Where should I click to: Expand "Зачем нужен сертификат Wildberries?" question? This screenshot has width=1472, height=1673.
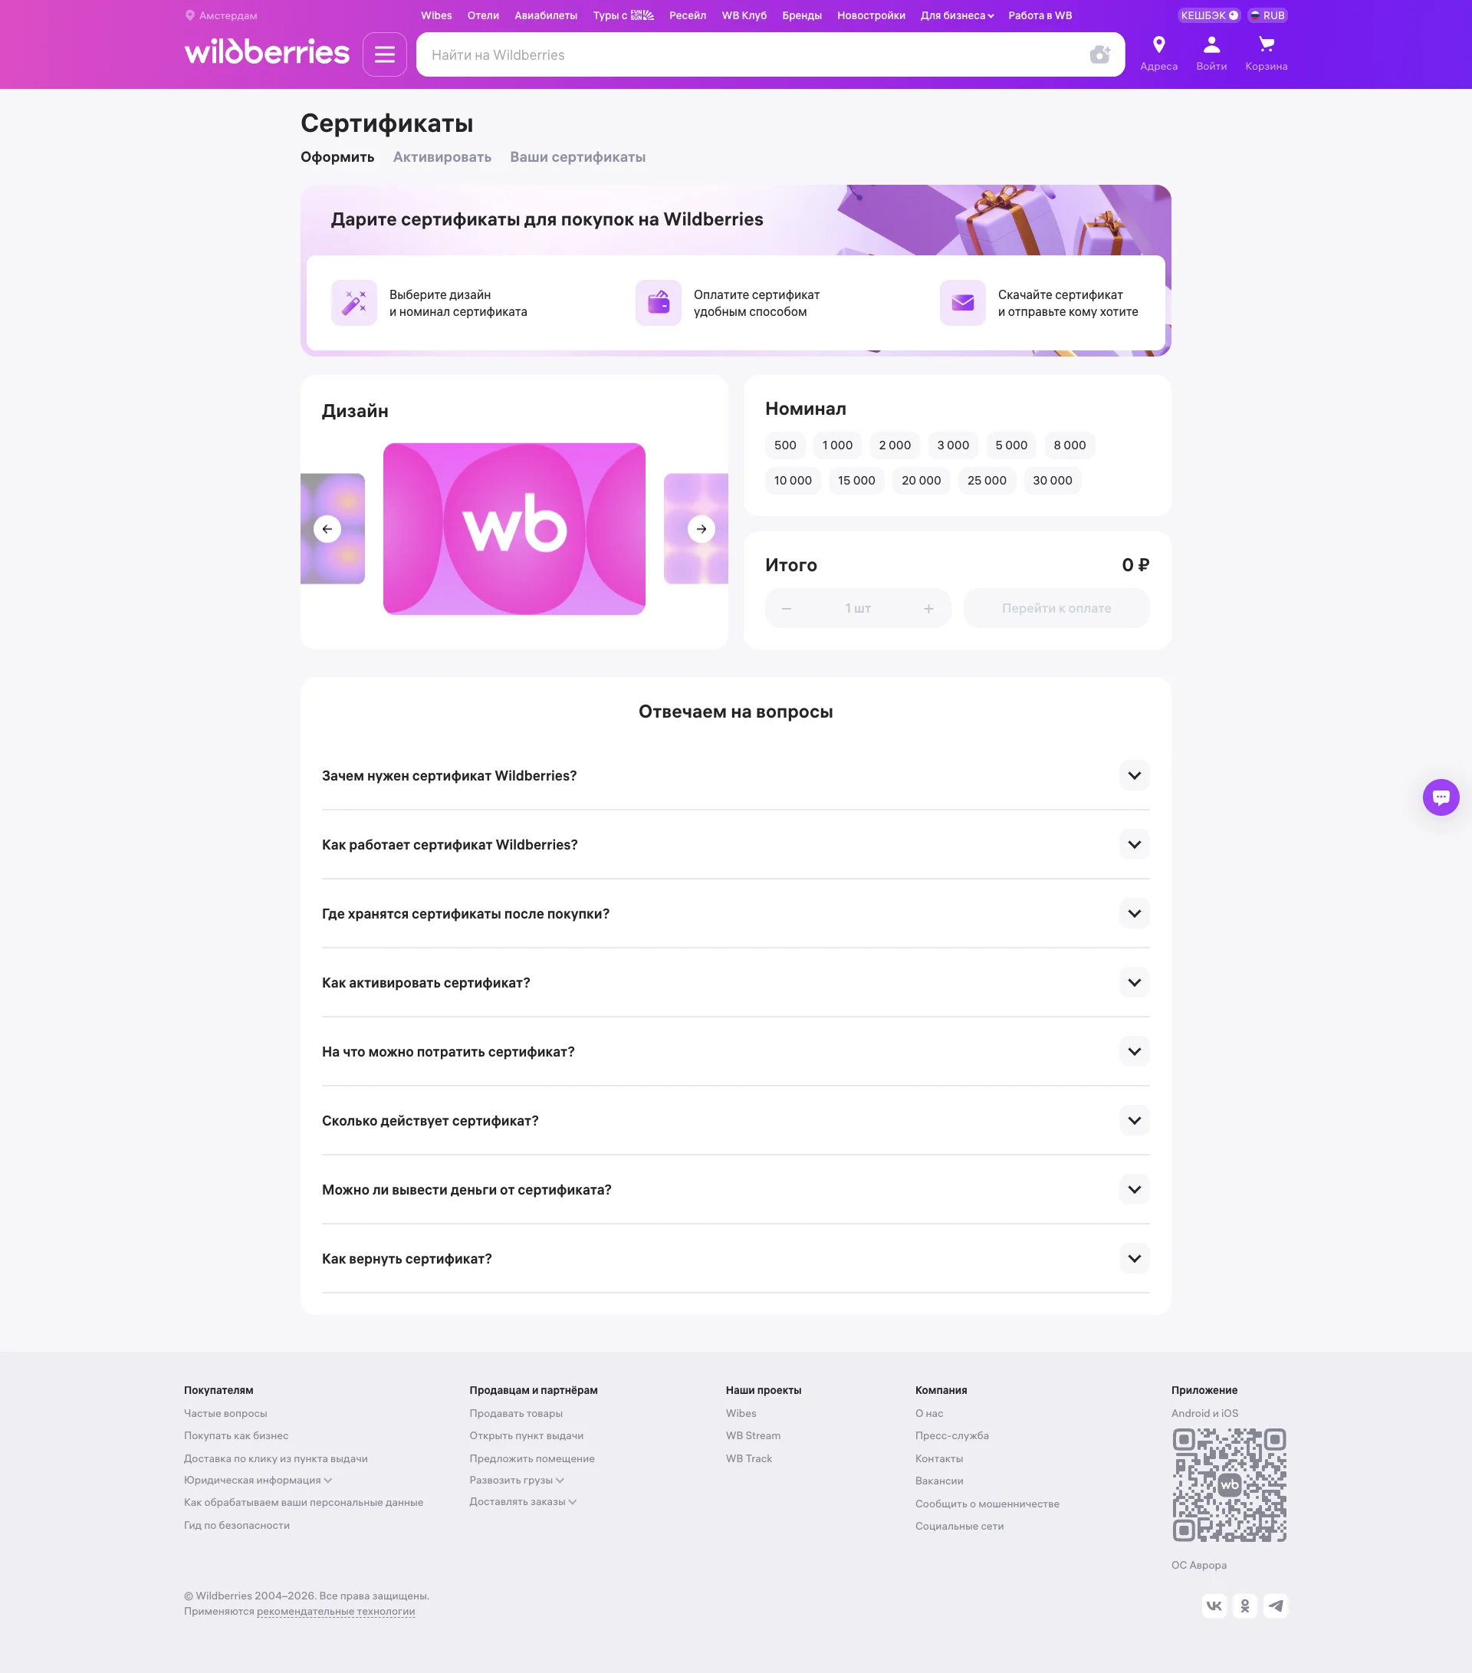(x=735, y=775)
